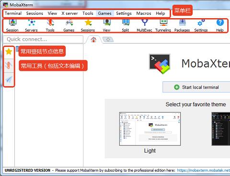This screenshot has height=176, width=230.
Task: Click the MobaXterm logo on welcome page
Action: click(160, 64)
